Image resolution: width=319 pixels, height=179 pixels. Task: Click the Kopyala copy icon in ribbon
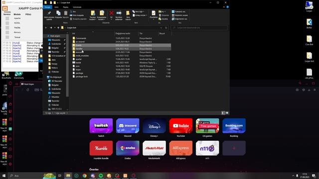coord(58,13)
